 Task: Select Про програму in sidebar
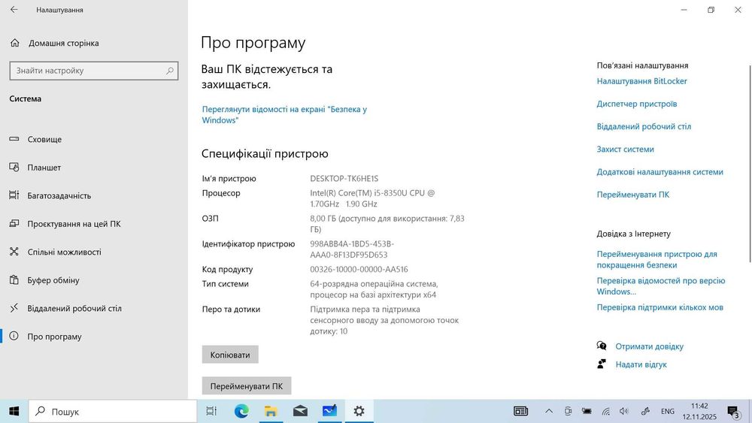pos(94,337)
